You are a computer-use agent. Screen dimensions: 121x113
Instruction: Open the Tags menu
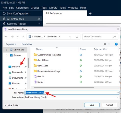(x=44, y=8)
